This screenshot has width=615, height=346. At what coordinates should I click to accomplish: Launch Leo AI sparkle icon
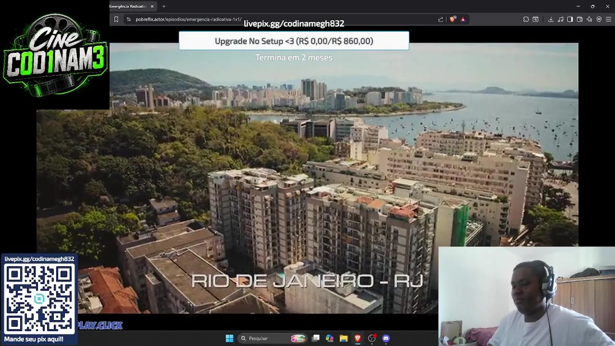589,19
